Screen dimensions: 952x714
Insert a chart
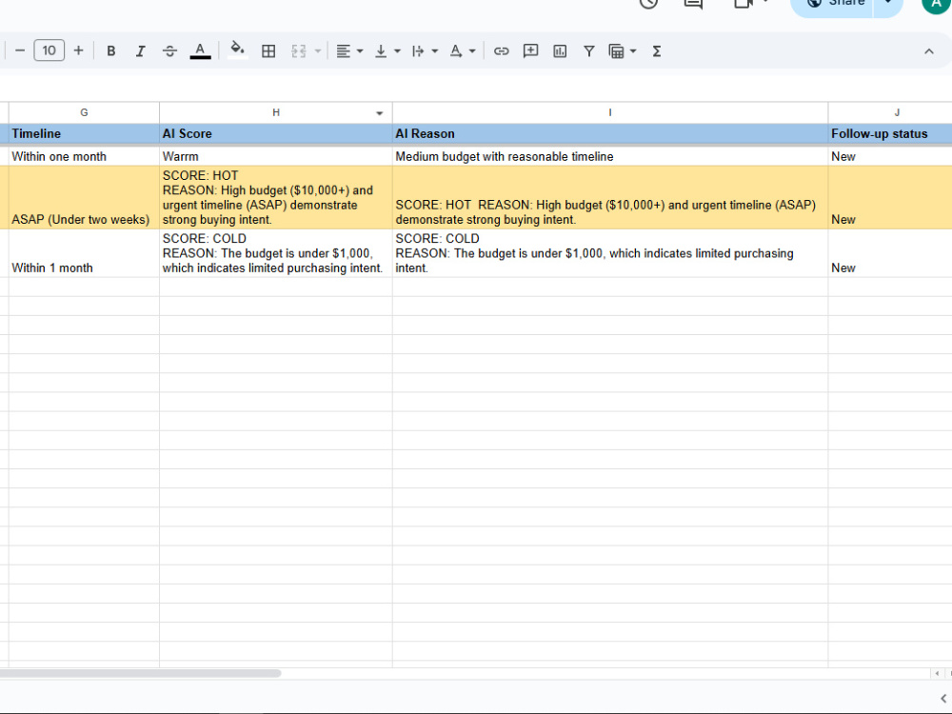[x=560, y=51]
